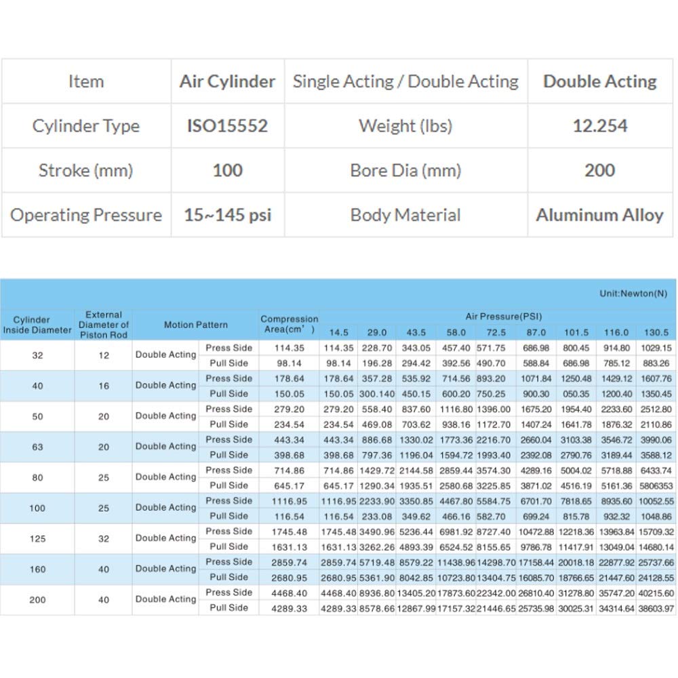
Task: Click 'Double Acting' in the 80 row
Action: (x=165, y=477)
